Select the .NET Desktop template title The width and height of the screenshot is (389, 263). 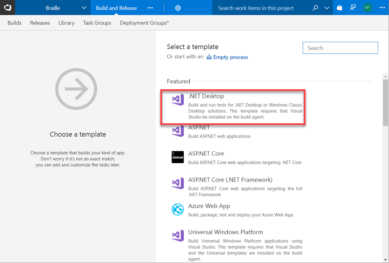coord(206,96)
